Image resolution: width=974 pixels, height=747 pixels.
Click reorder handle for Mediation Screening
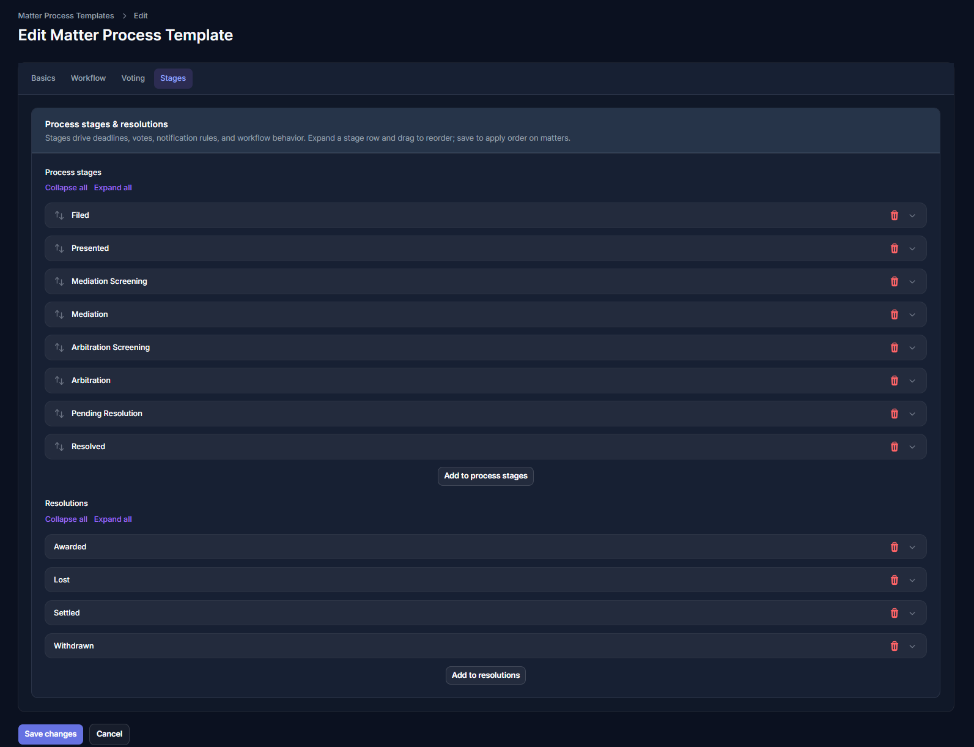59,281
